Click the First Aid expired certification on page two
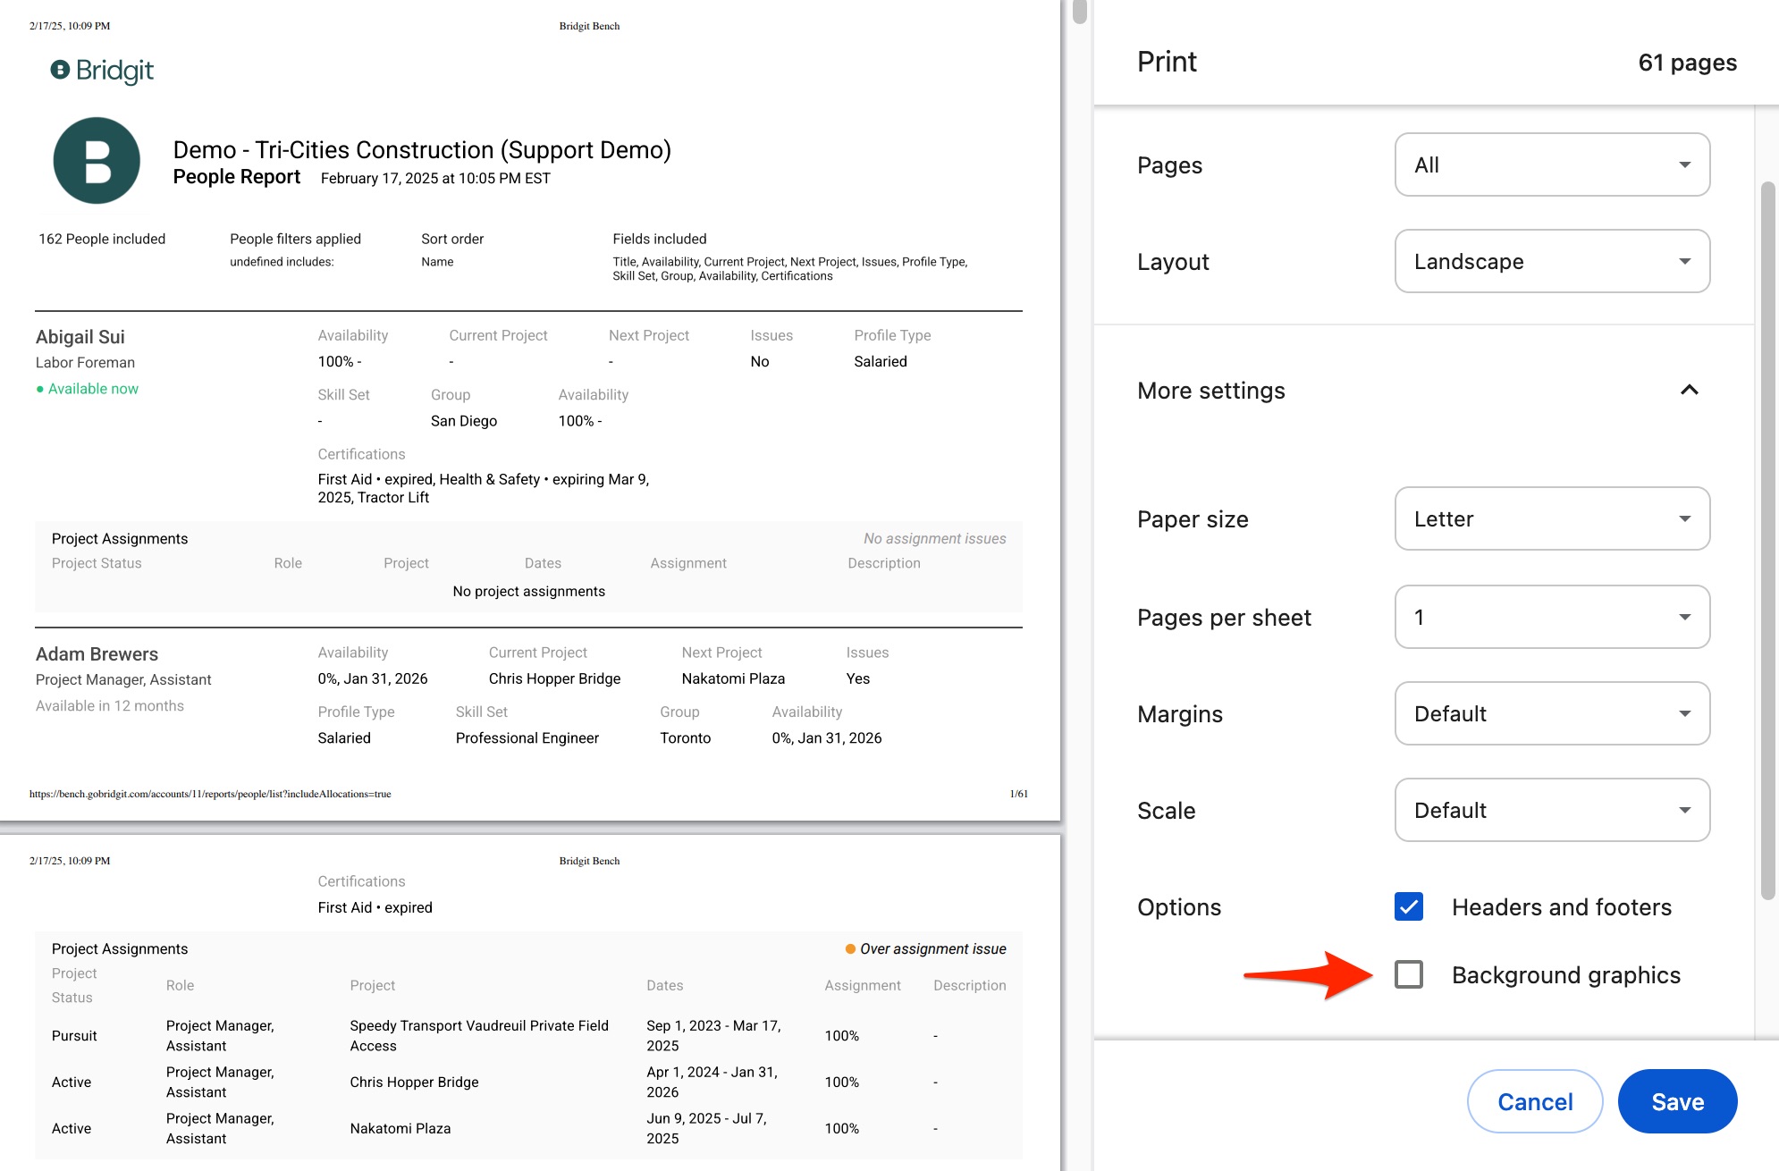1779x1171 pixels. coord(375,907)
